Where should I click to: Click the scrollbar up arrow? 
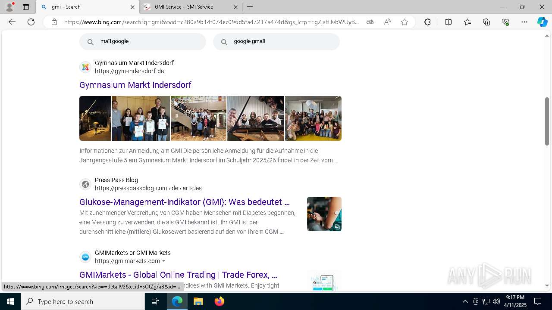547,35
